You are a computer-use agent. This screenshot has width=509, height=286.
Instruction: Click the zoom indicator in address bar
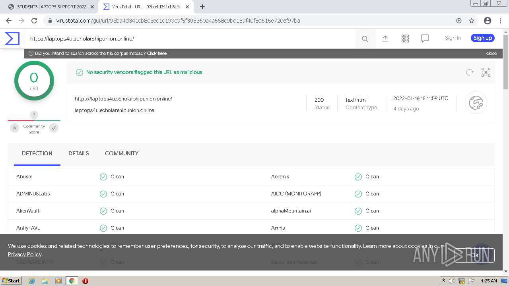(459, 21)
